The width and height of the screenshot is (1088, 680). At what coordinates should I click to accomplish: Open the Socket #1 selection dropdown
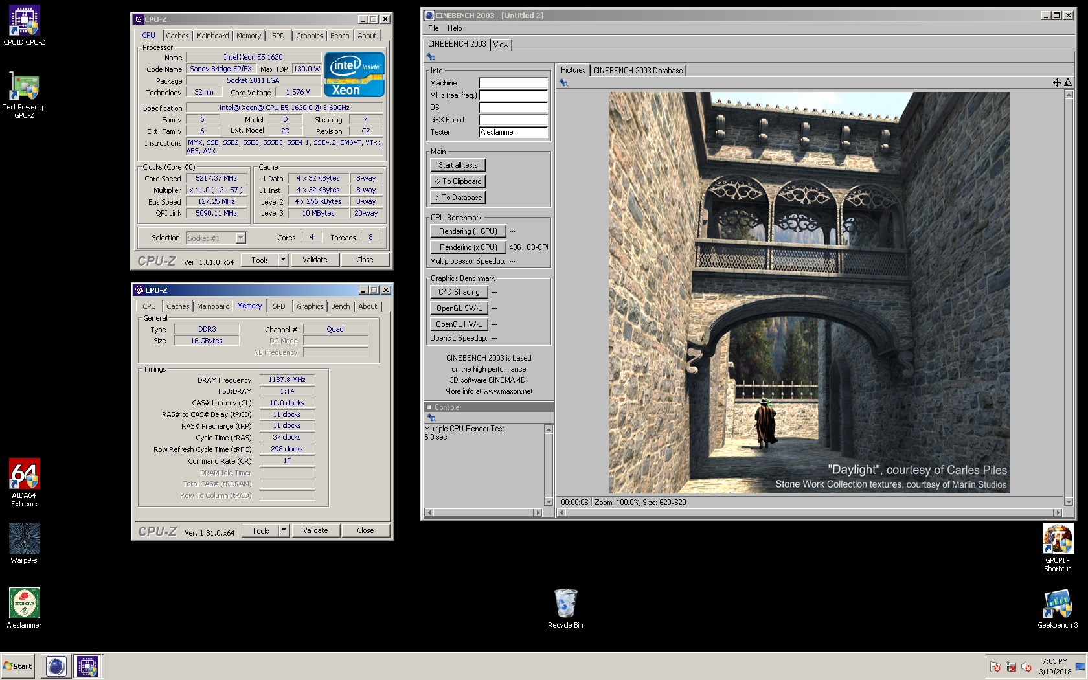(240, 238)
